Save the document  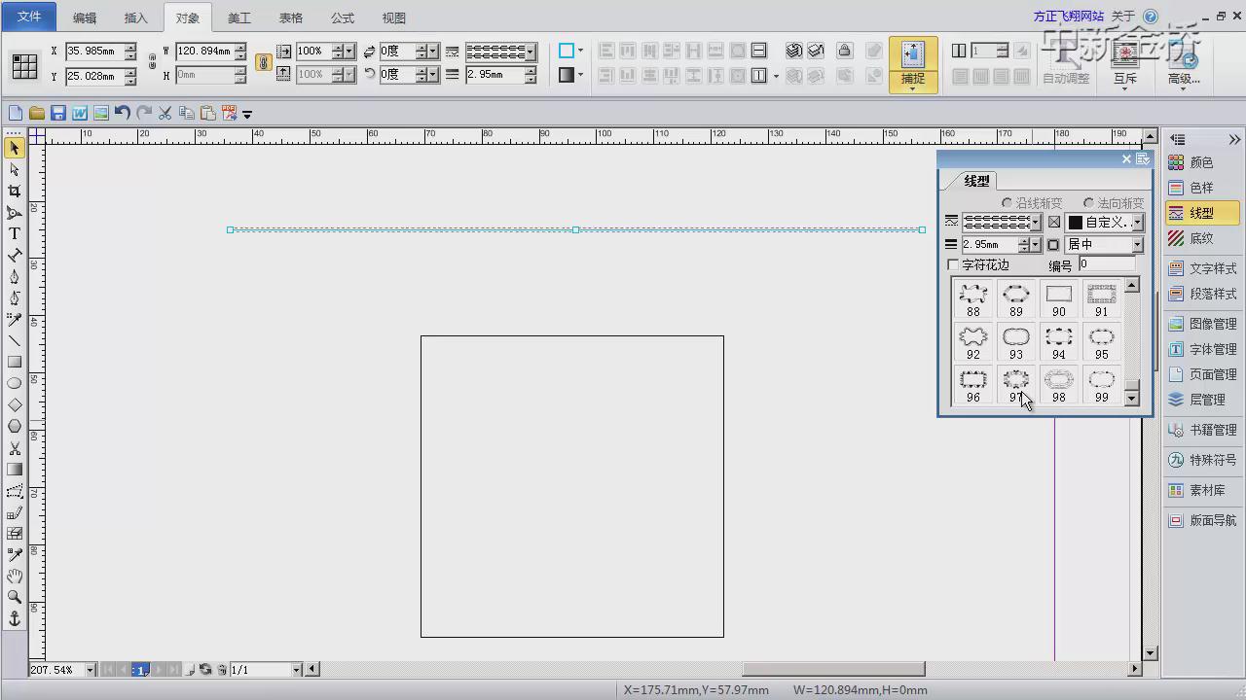click(58, 114)
